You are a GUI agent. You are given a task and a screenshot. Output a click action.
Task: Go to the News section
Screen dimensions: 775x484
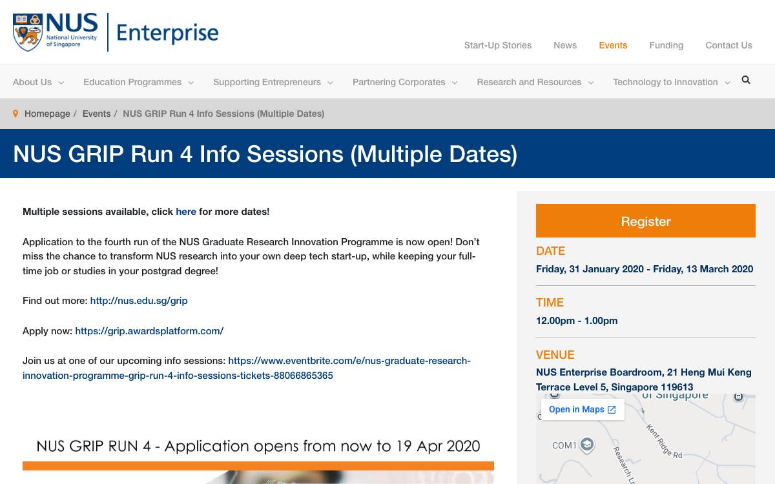tap(565, 45)
